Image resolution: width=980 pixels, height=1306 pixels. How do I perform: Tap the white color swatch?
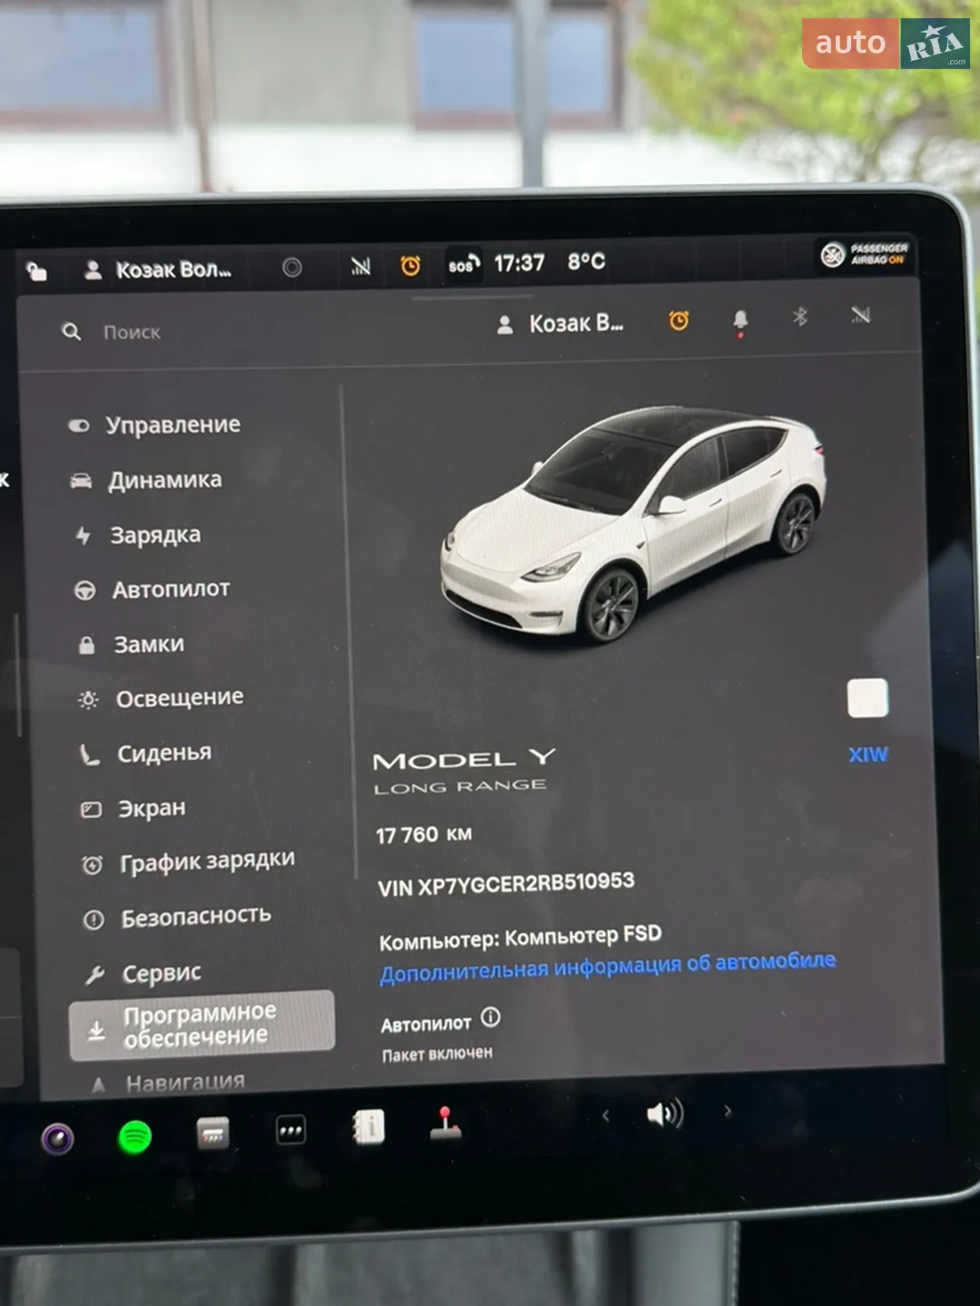click(867, 698)
